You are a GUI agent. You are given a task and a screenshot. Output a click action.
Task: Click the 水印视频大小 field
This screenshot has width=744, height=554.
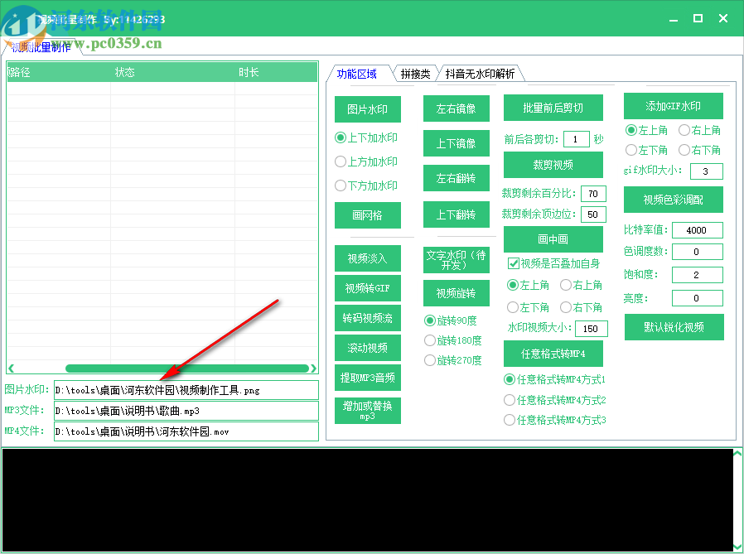[592, 329]
